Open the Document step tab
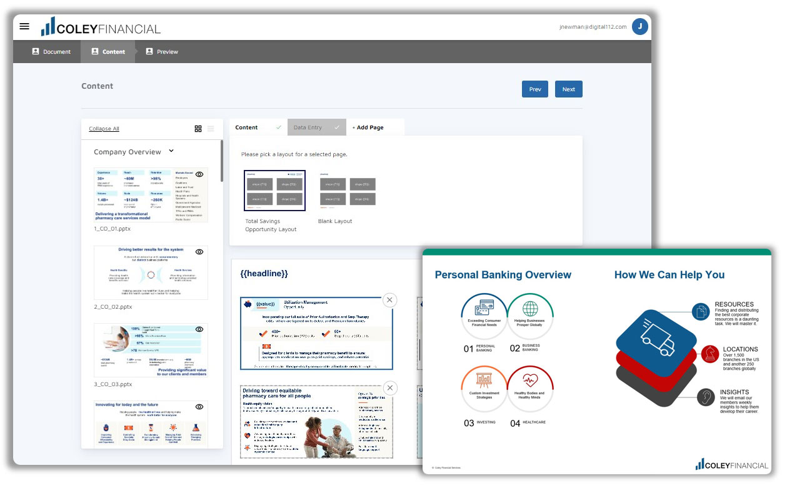 [x=51, y=52]
